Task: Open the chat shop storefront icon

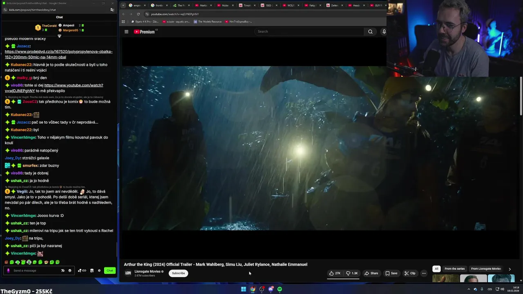Action: (x=92, y=270)
